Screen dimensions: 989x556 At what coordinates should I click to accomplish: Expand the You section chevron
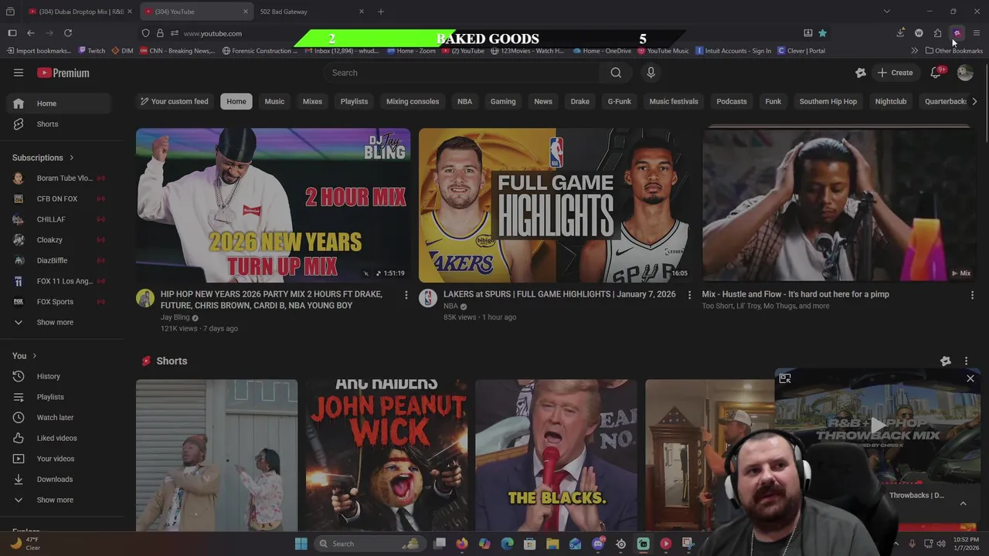click(x=36, y=356)
